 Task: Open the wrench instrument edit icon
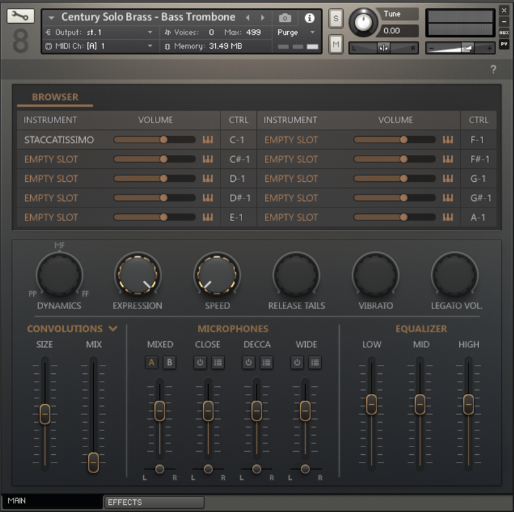click(21, 15)
